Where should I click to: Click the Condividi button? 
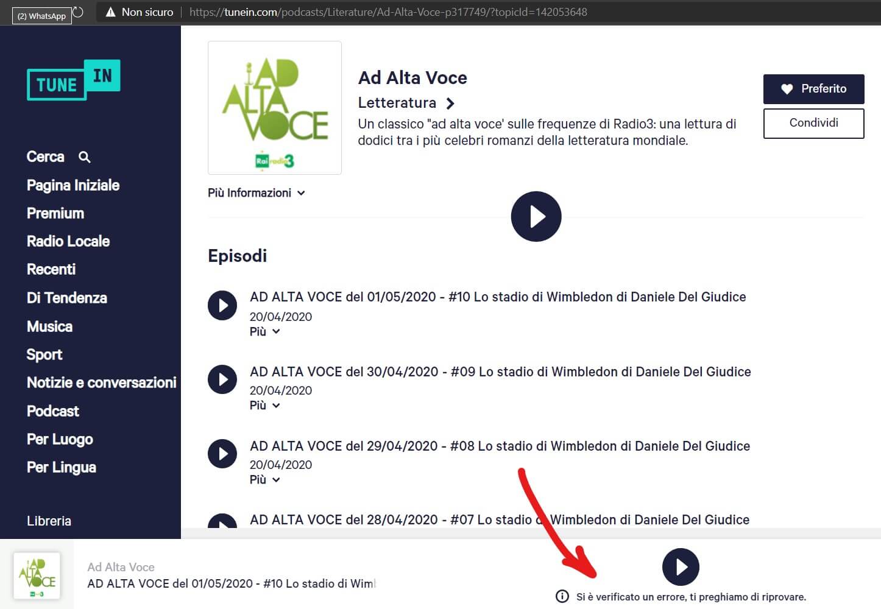[x=813, y=123]
